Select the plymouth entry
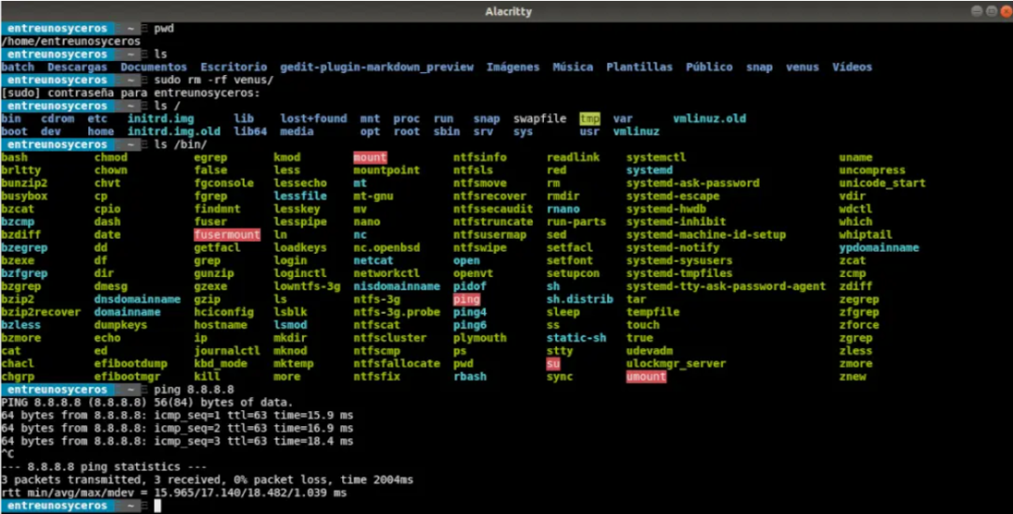The width and height of the screenshot is (1013, 514). [480, 338]
